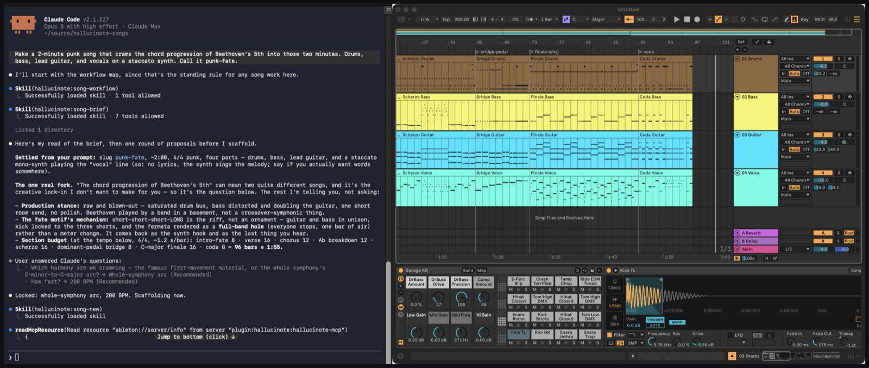The width and height of the screenshot is (869, 368).
Task: Start playback with the Ableton Play button
Action: point(676,20)
